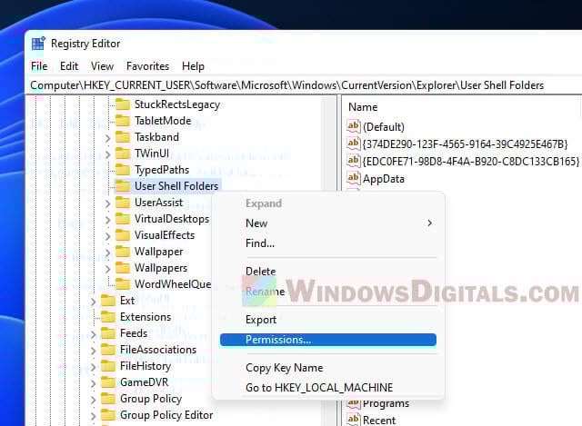Click the User Shell Folders folder icon
This screenshot has height=426, width=582.
(x=123, y=186)
